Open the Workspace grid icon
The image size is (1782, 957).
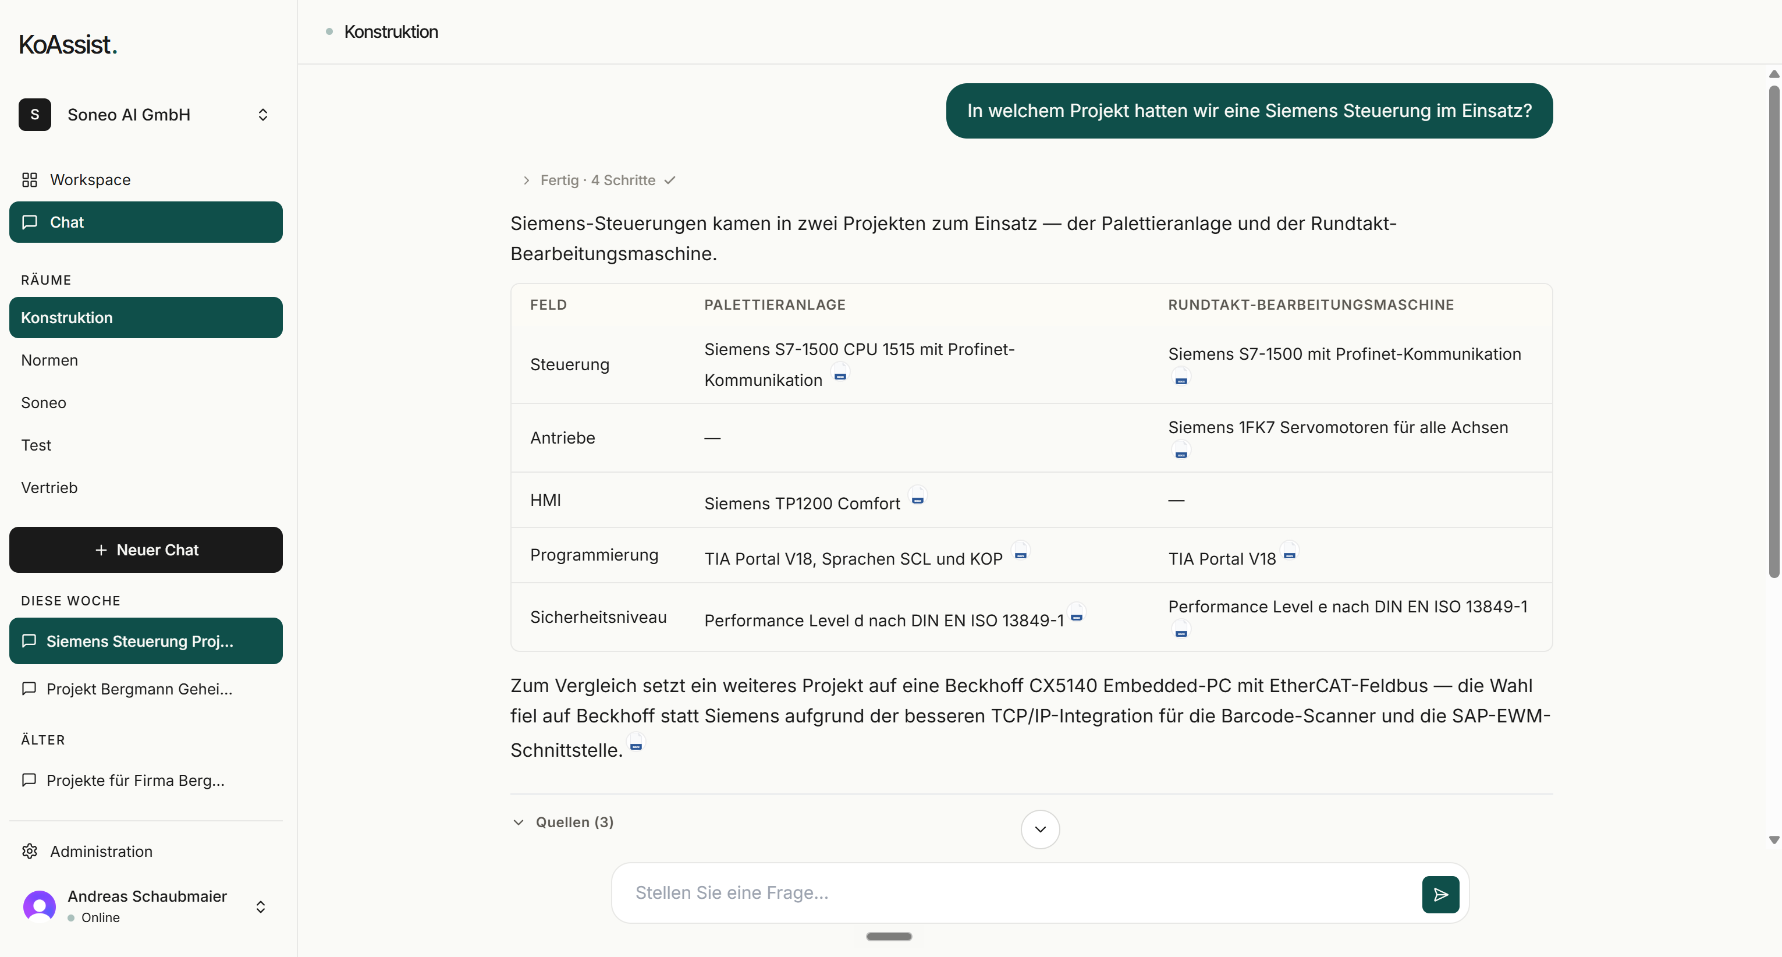tap(29, 180)
